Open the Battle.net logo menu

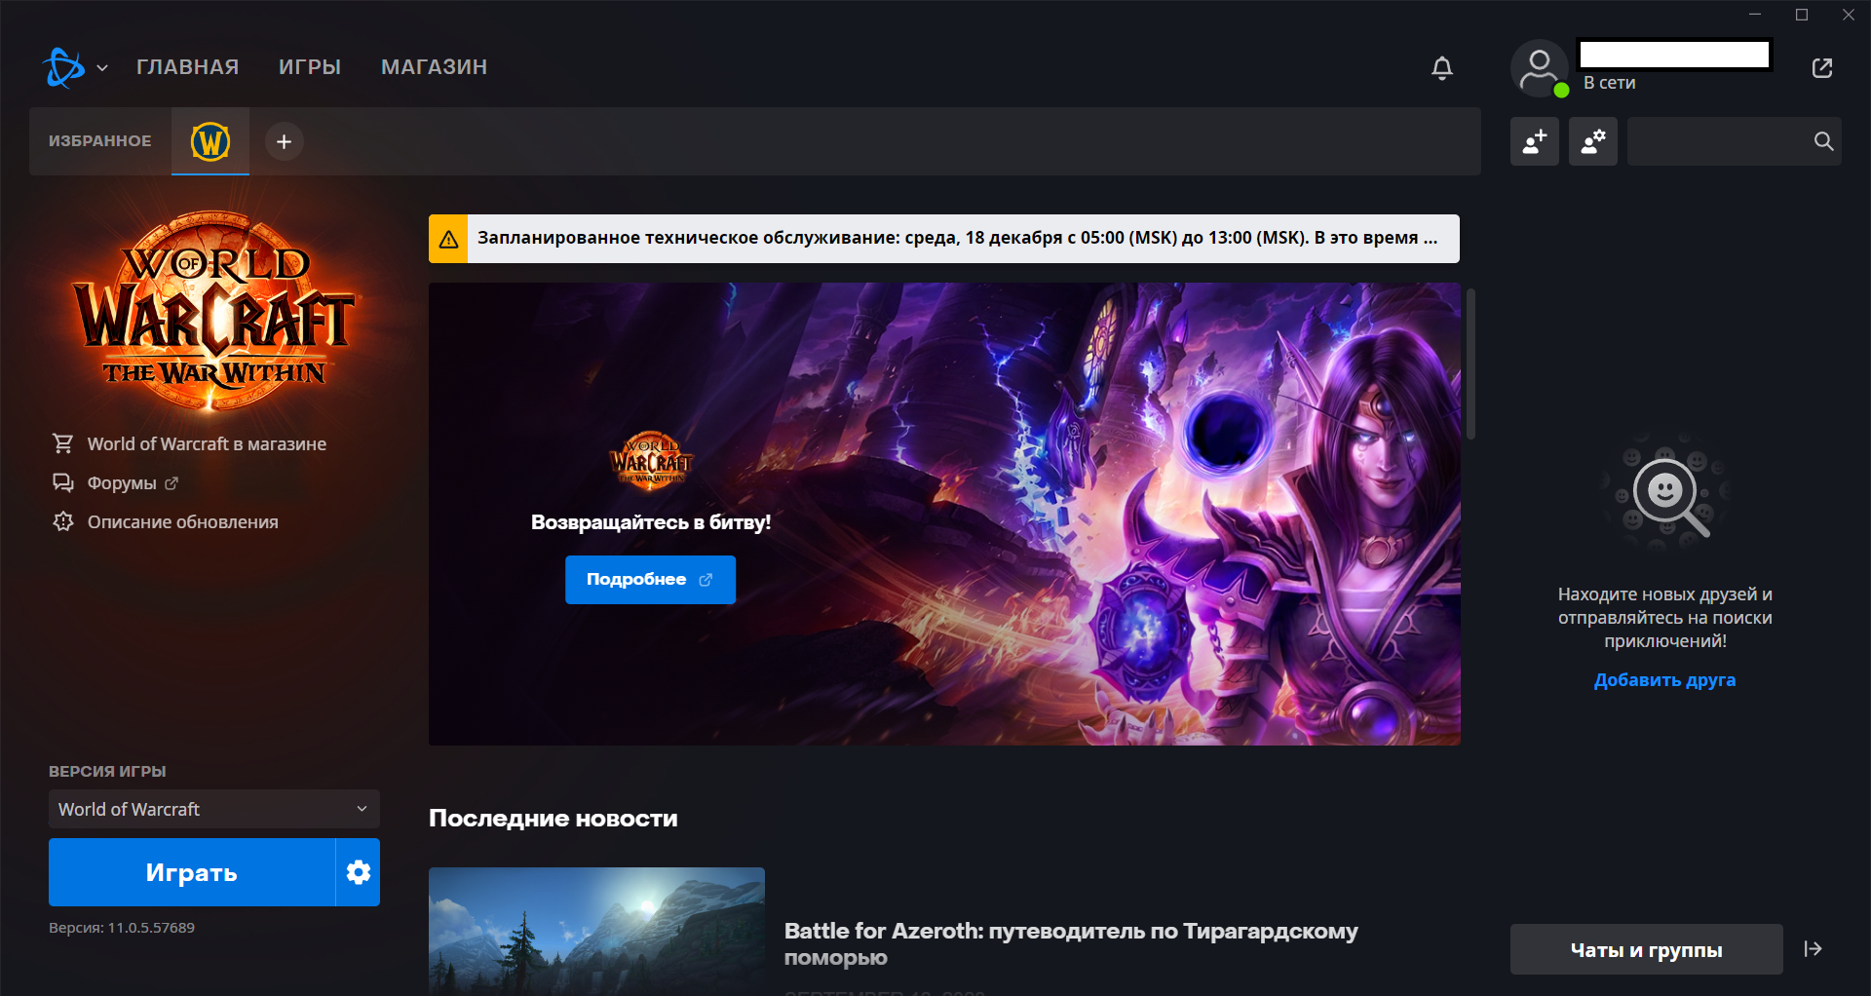point(64,67)
